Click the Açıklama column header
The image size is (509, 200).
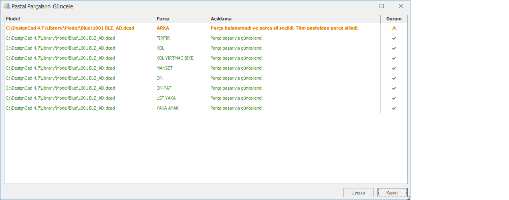(294, 19)
